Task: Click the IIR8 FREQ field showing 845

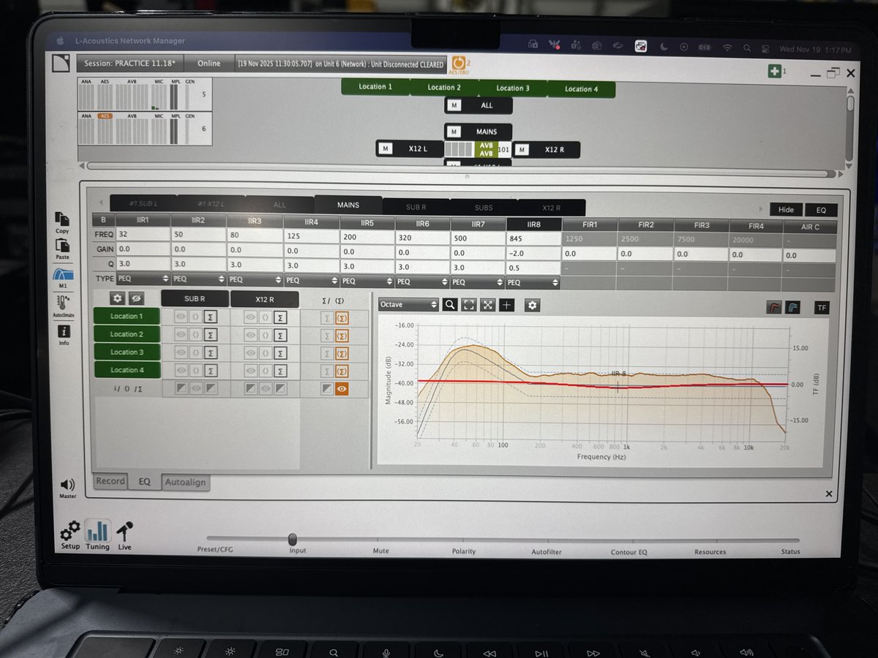Action: coord(533,238)
